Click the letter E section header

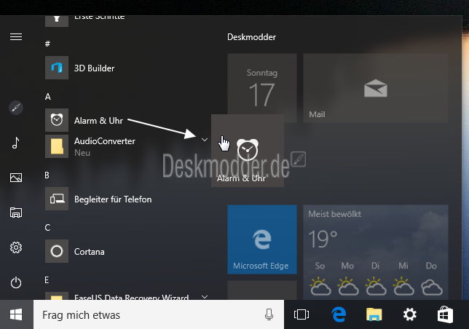click(47, 280)
